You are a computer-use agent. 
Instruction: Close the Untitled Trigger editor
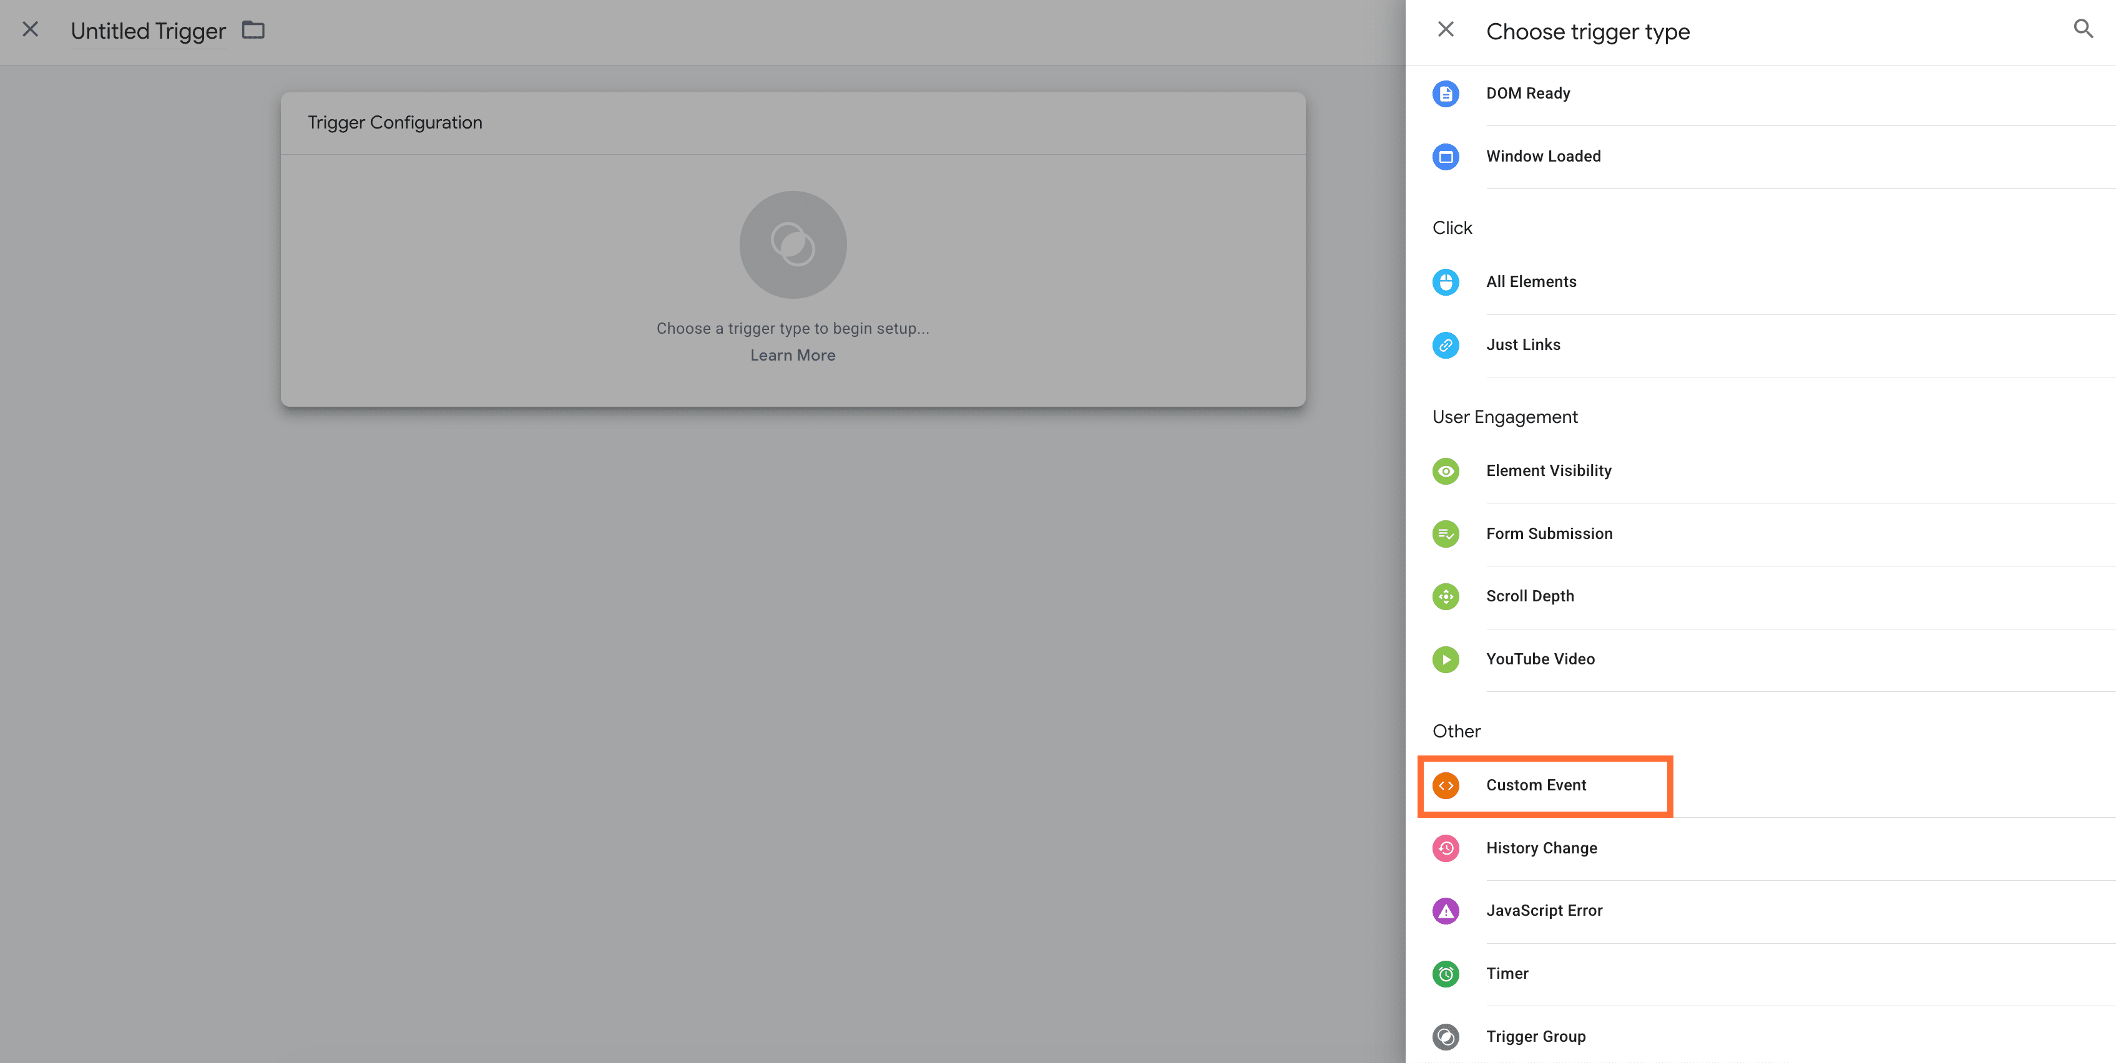click(31, 29)
